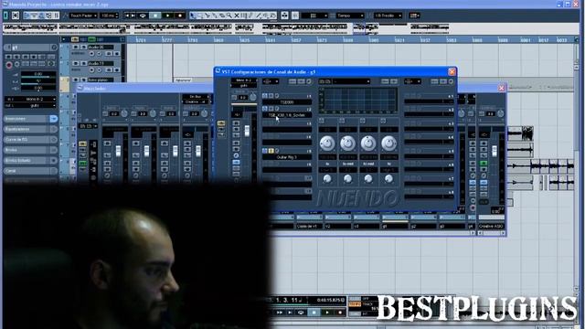
Task: Enable the fourth EQ band toggle
Action: pos(383,121)
